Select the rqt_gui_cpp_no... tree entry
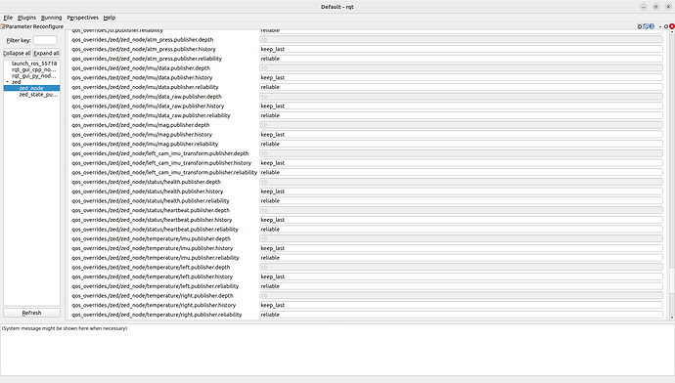 34,69
